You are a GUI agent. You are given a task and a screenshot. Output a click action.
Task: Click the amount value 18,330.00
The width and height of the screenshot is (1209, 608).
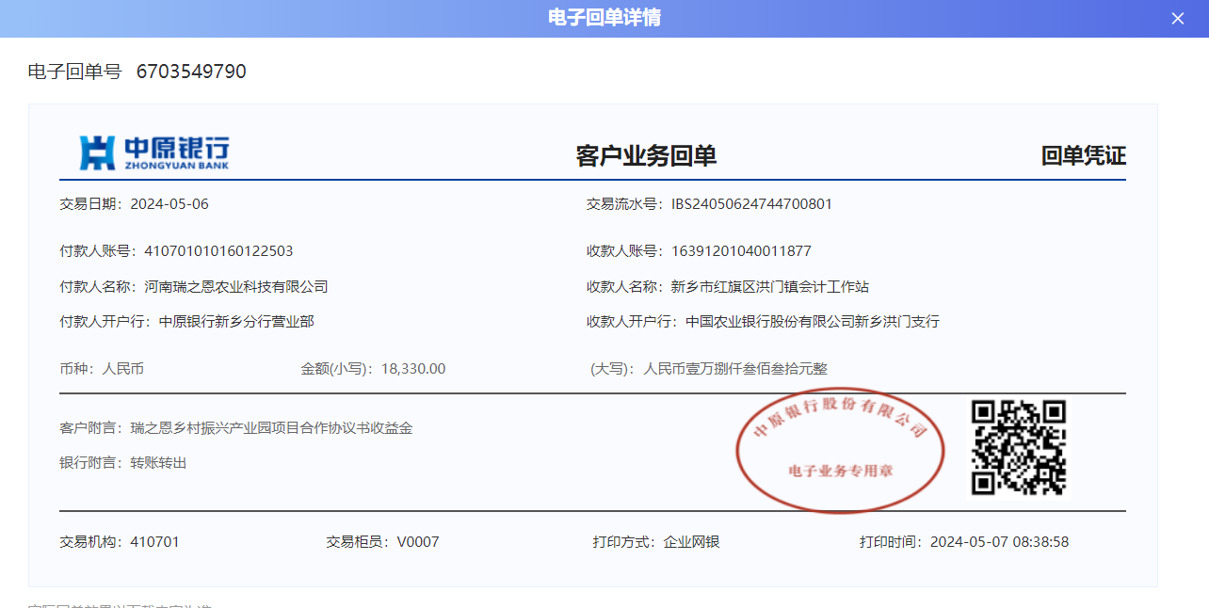pyautogui.click(x=413, y=369)
